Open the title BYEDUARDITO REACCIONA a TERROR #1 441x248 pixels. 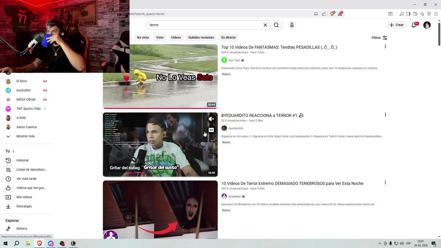(x=262, y=115)
